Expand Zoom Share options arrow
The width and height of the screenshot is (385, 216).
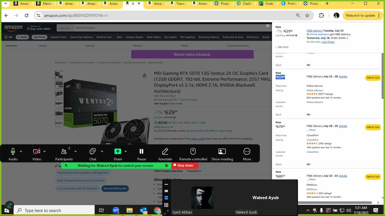pos(125,151)
